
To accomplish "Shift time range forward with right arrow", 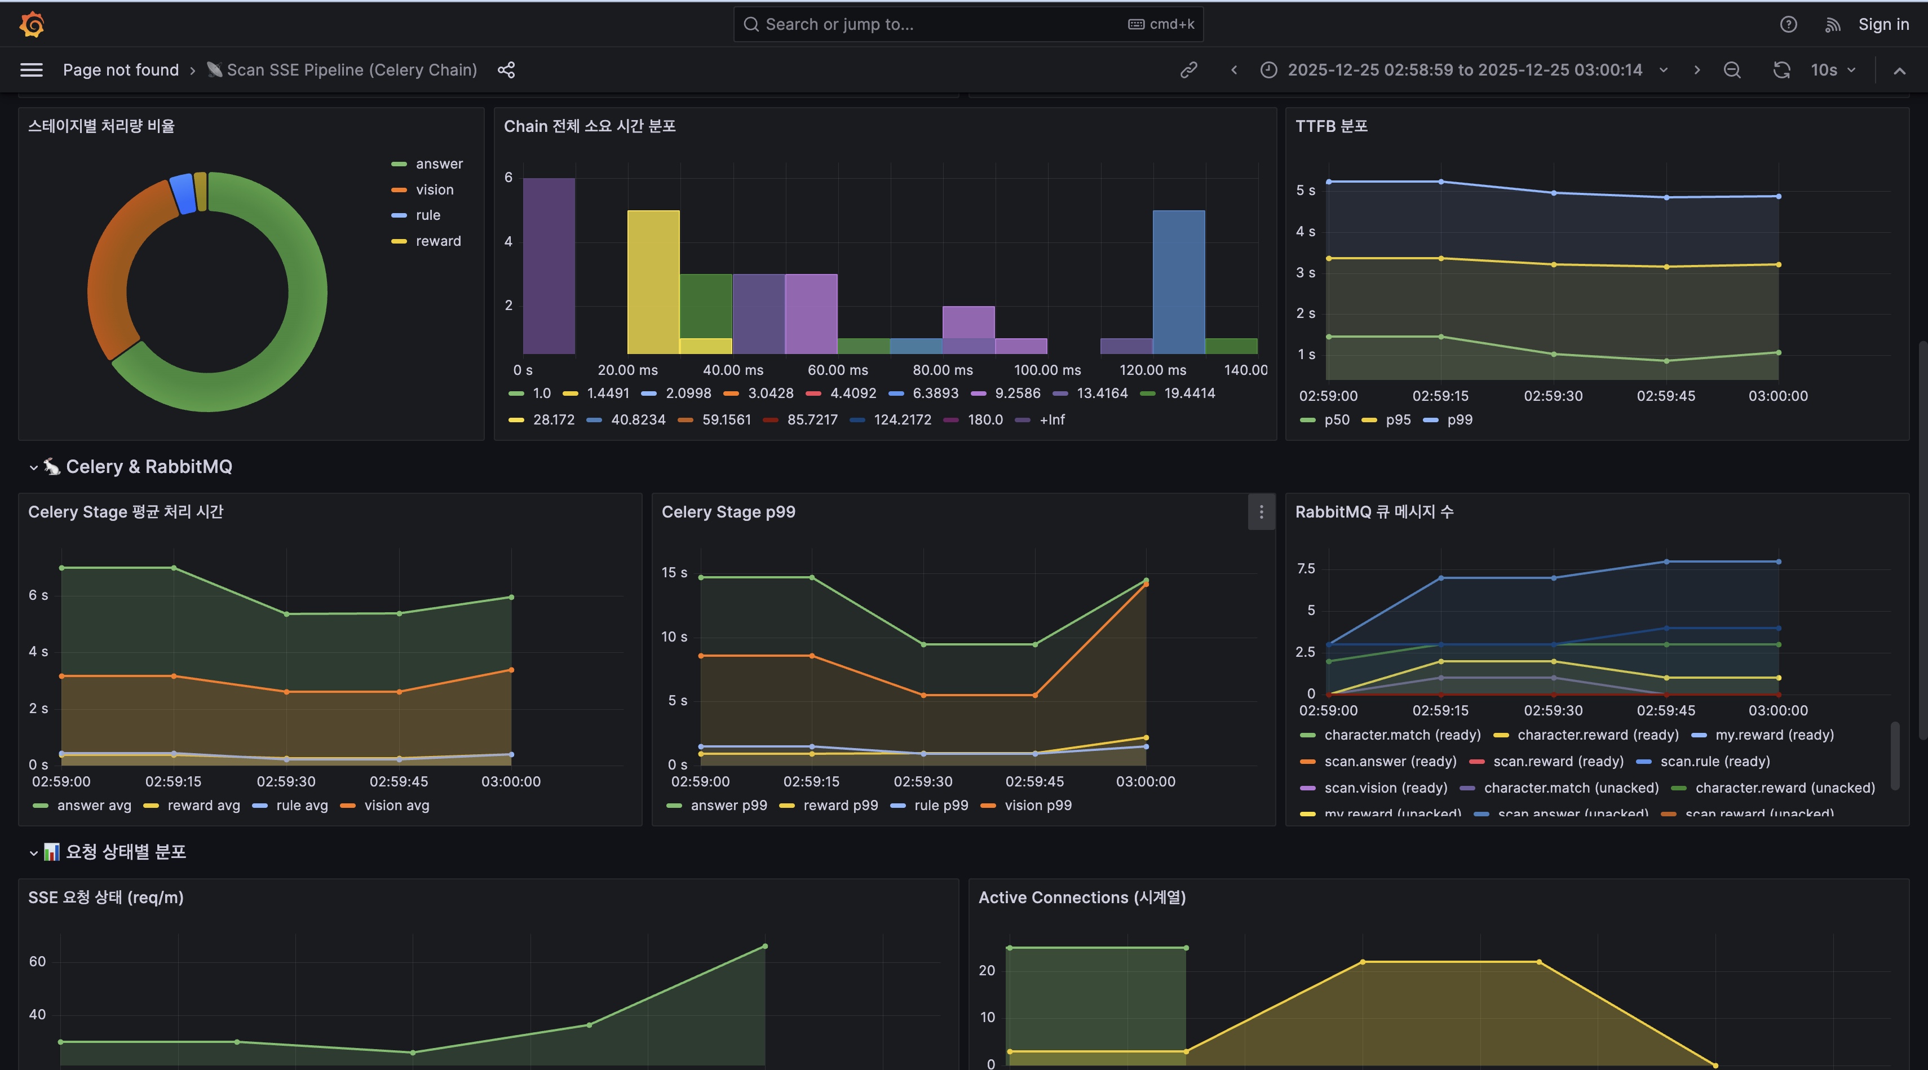I will coord(1697,70).
